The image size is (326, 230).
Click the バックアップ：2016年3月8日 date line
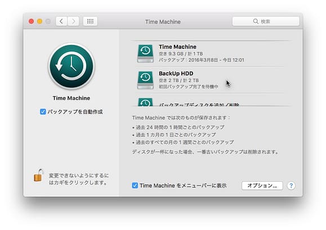(x=201, y=60)
